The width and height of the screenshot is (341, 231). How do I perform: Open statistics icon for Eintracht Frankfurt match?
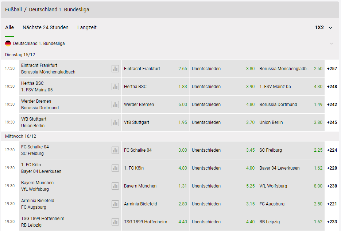[115, 69]
